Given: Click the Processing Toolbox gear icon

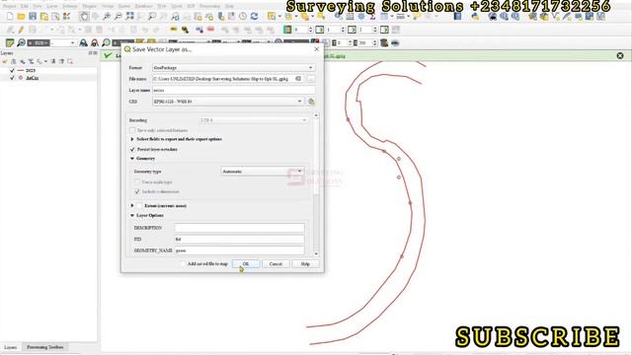Looking at the screenshot, I should 361,17.
